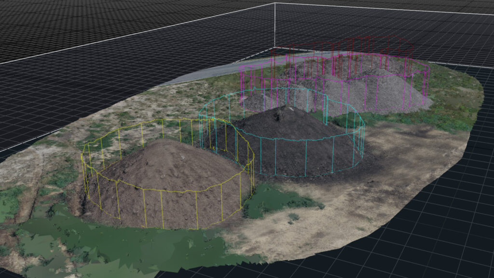Click the peak of the brown dirt stockpile
494x278 pixels.
[x=162, y=144]
